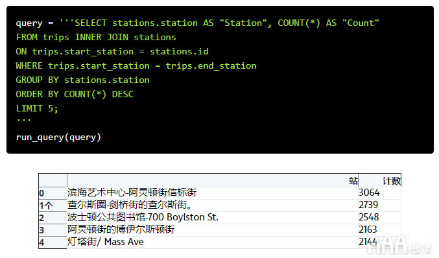Click station cell 灯塔街/ Mass Ave
The height and width of the screenshot is (258, 439).
[x=213, y=242]
